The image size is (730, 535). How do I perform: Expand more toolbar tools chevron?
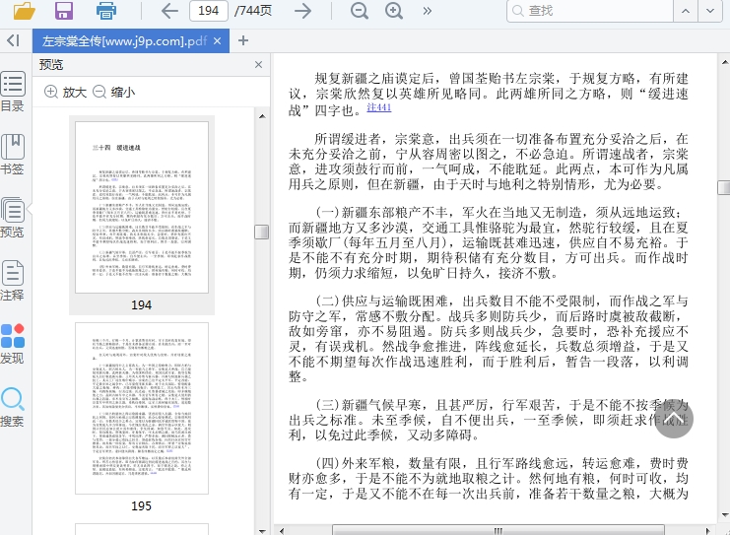click(x=428, y=11)
